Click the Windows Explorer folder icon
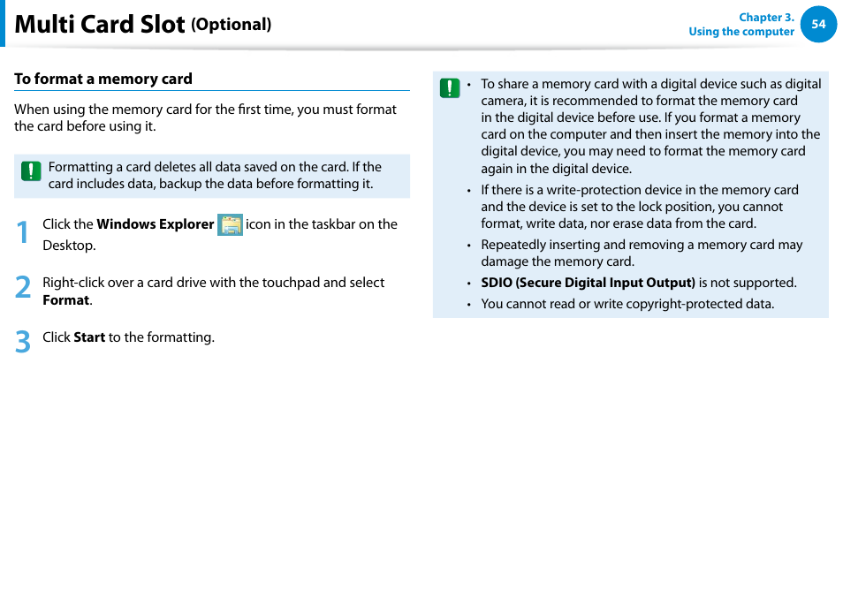This screenshot has height=598, width=843. pos(230,224)
